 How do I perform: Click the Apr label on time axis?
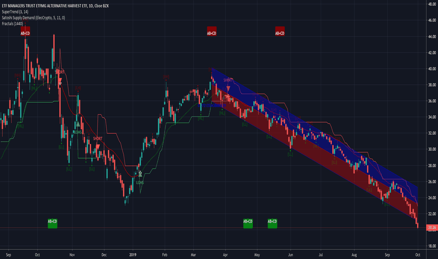225,255
